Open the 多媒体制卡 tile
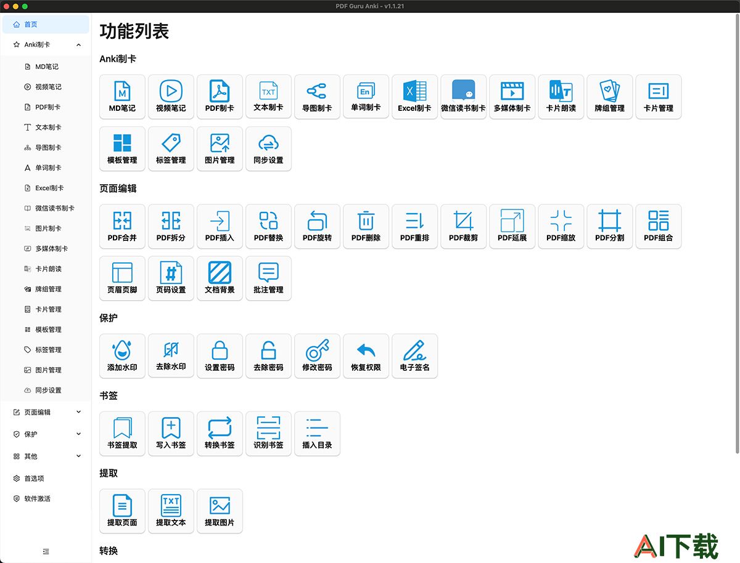740x563 pixels. click(x=512, y=97)
